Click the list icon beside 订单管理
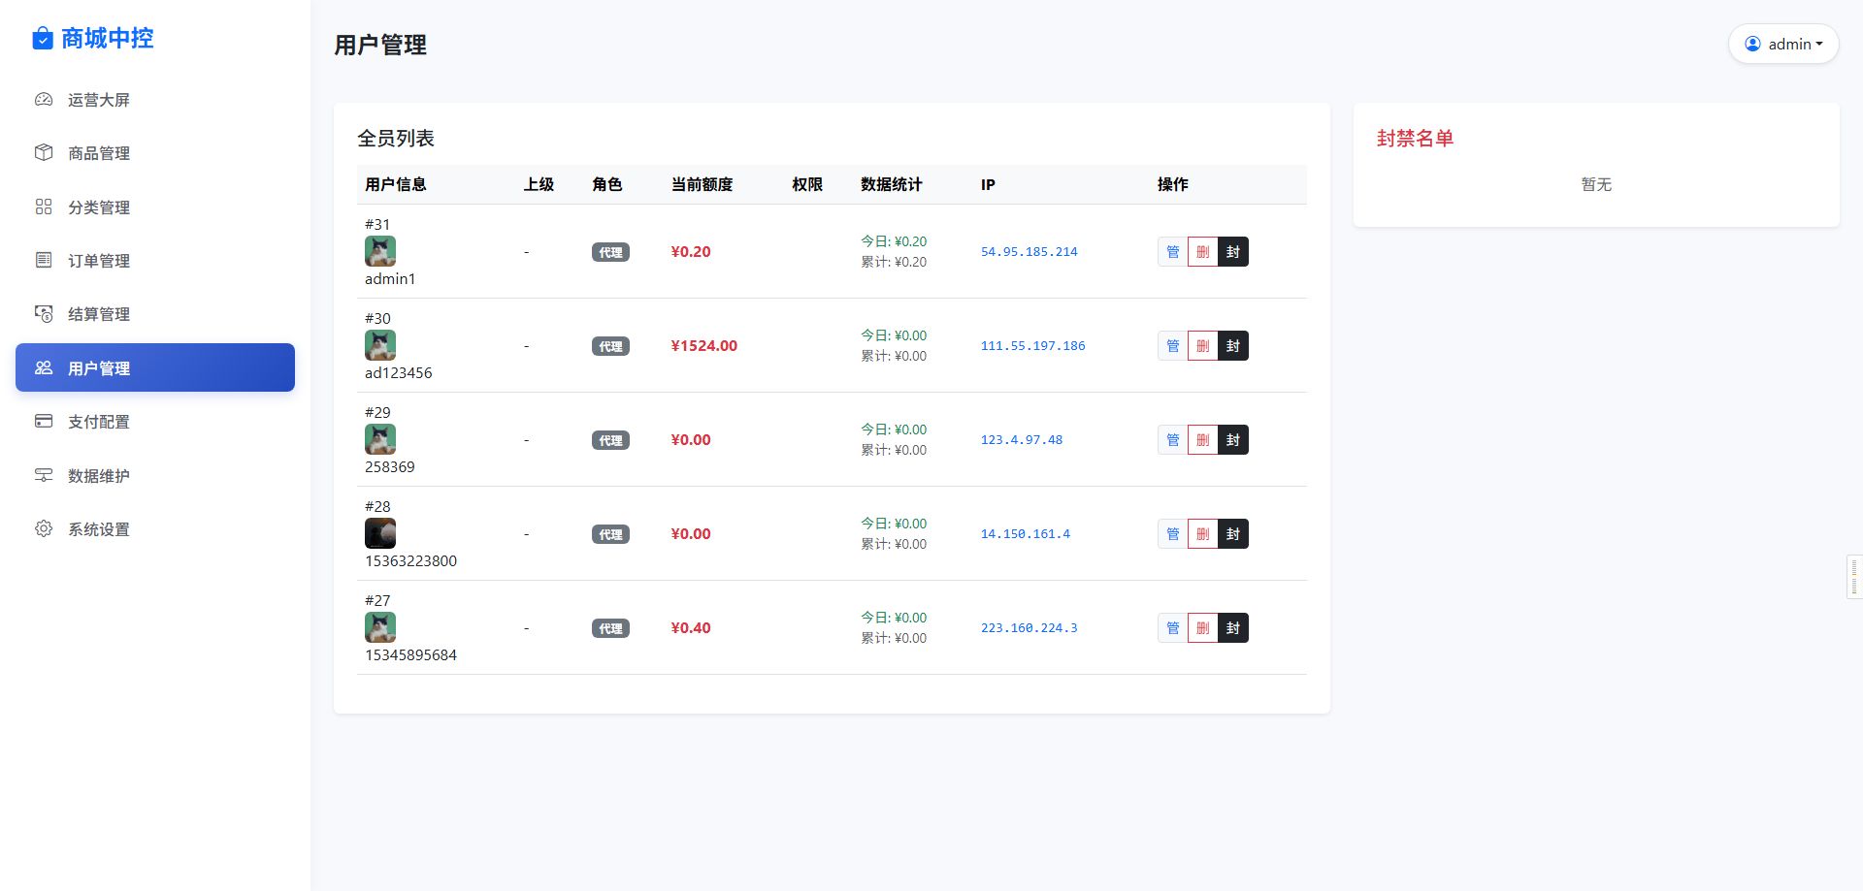1863x891 pixels. pos(44,260)
